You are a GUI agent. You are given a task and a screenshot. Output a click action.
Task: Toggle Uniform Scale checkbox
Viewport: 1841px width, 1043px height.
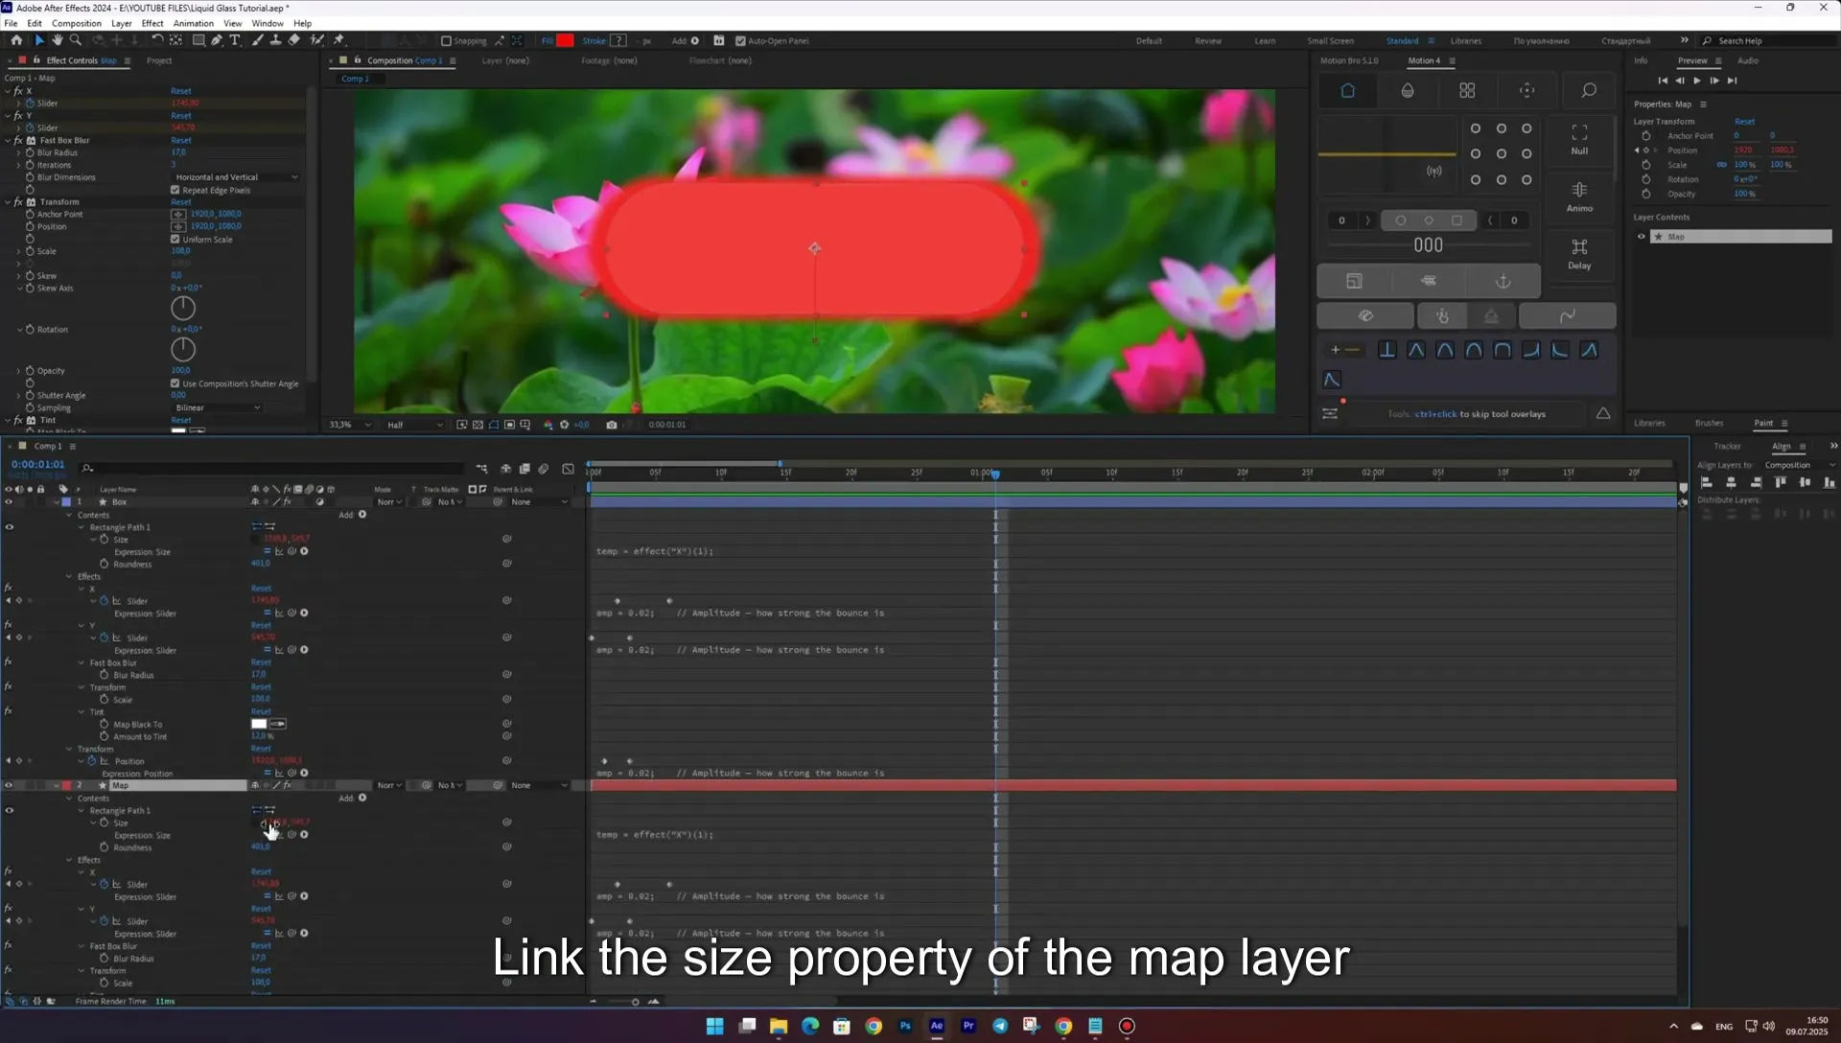click(x=175, y=239)
